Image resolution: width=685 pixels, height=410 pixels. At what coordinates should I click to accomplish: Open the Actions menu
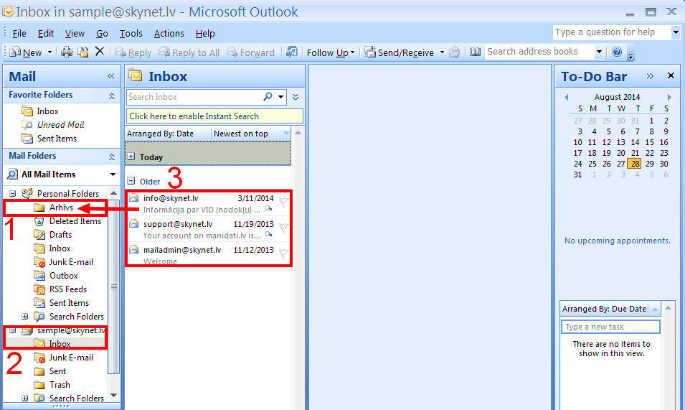[169, 34]
